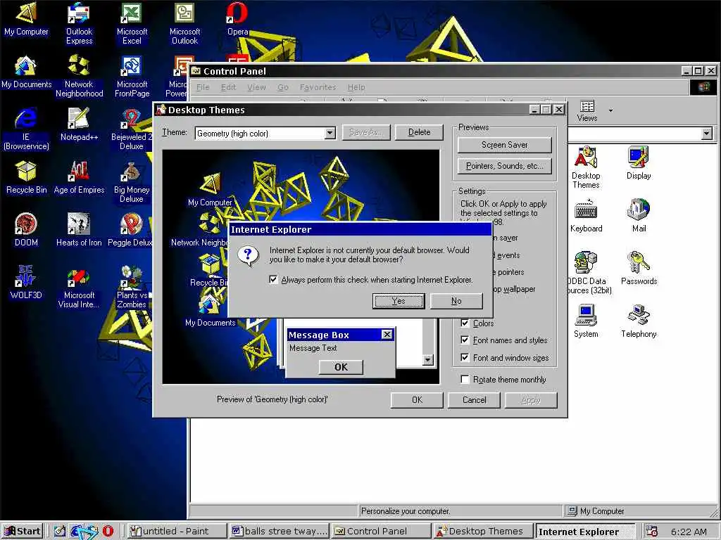Open the Mail icon in Control Panel
The width and height of the screenshot is (721, 540).
pos(639,215)
